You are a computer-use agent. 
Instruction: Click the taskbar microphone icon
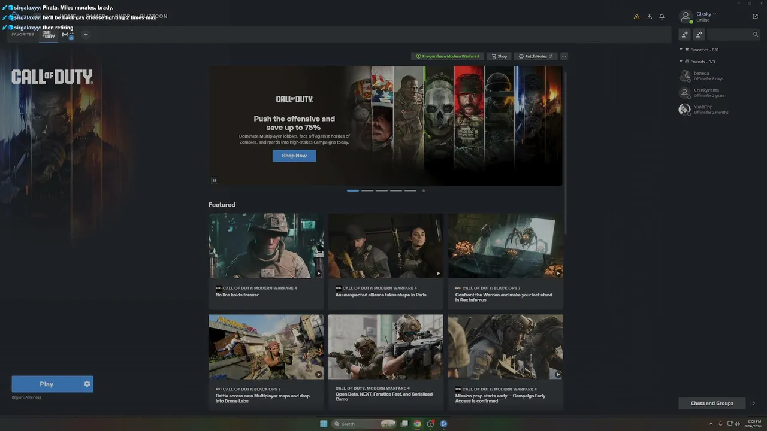721,424
